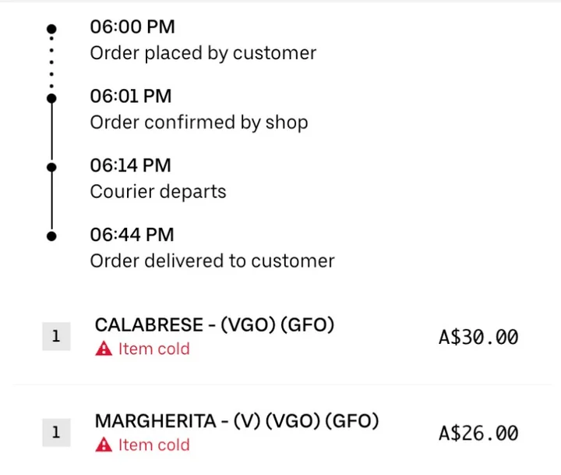
Task: Click the Courier departs timeline dot
Action: [51, 167]
